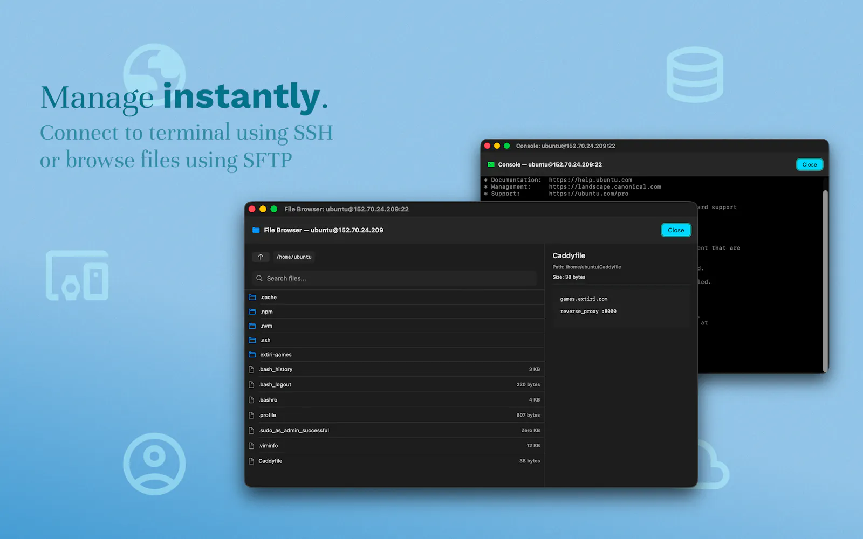Select the .bash_logout file name
This screenshot has width=863, height=539.
(275, 384)
